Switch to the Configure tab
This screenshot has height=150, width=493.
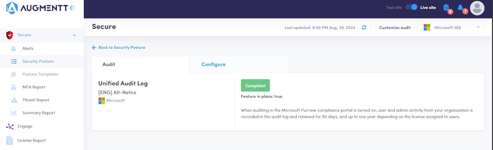click(x=213, y=64)
